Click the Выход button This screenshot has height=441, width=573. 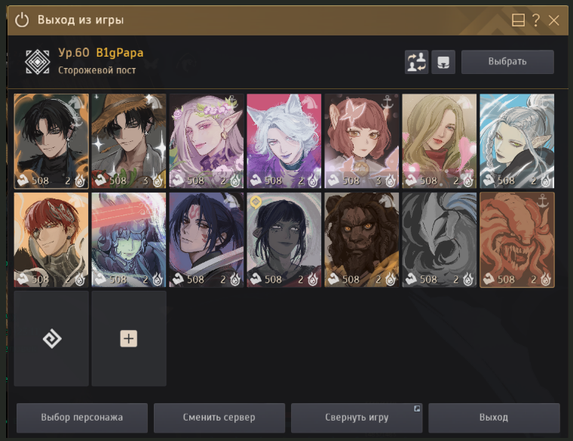click(494, 418)
